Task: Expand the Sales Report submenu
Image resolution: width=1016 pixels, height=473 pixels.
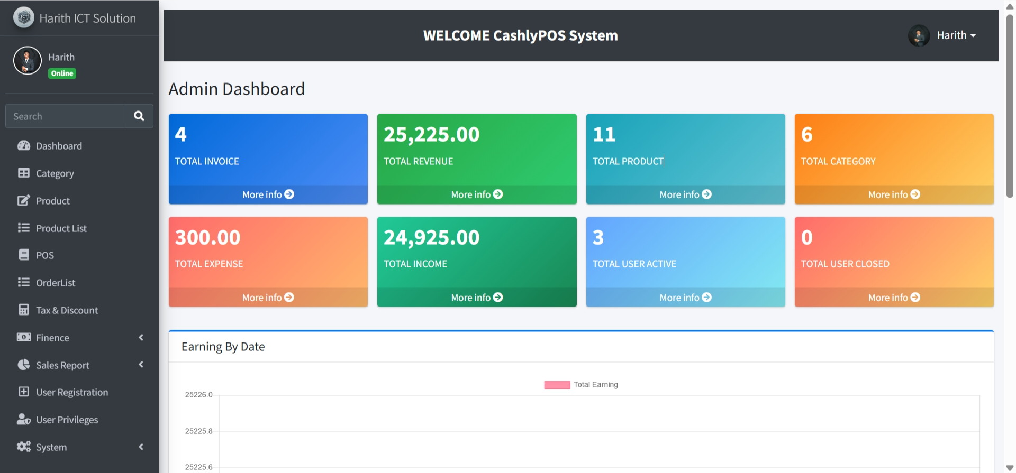Action: [x=141, y=365]
